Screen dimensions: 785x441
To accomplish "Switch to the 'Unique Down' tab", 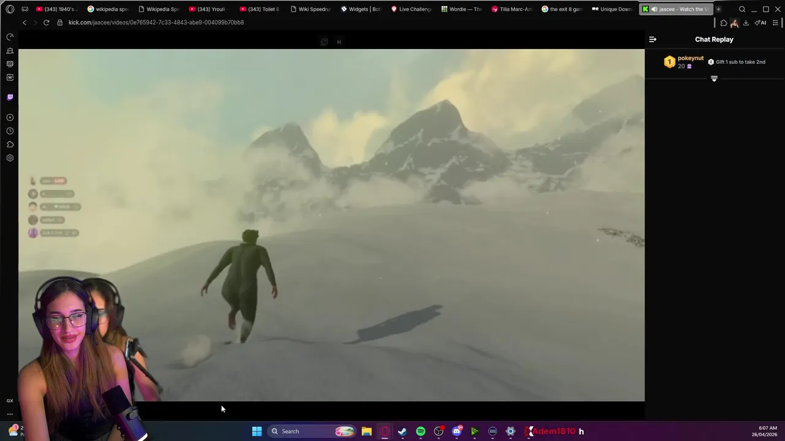I will 612,9.
